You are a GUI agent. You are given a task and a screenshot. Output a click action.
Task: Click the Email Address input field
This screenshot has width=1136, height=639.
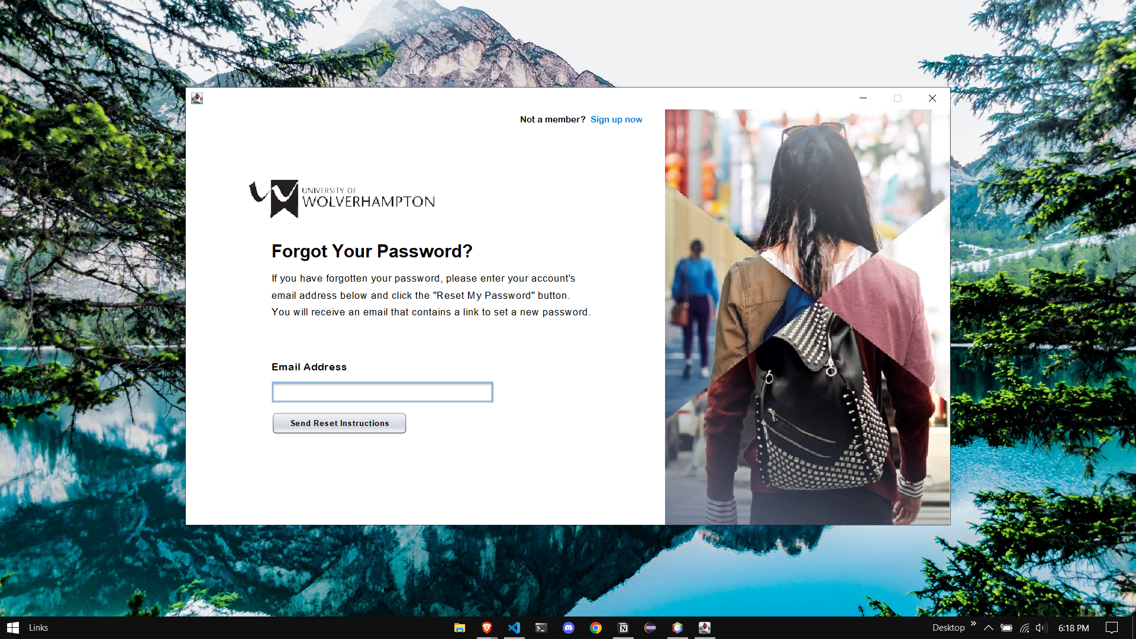(x=382, y=392)
